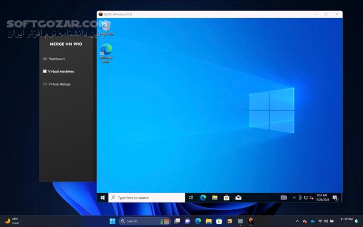Screen dimensions: 363x227
Task: Select Virtual machines in the Merge VM Pro sidebar
Action: (x=61, y=72)
